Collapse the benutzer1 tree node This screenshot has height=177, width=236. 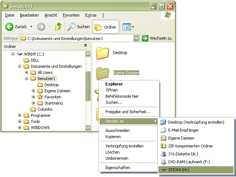[x=26, y=79]
